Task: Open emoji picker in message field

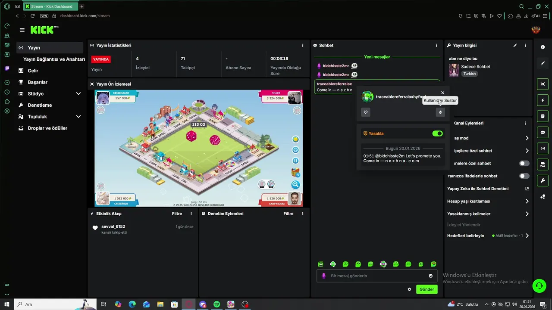Action: coord(430,276)
